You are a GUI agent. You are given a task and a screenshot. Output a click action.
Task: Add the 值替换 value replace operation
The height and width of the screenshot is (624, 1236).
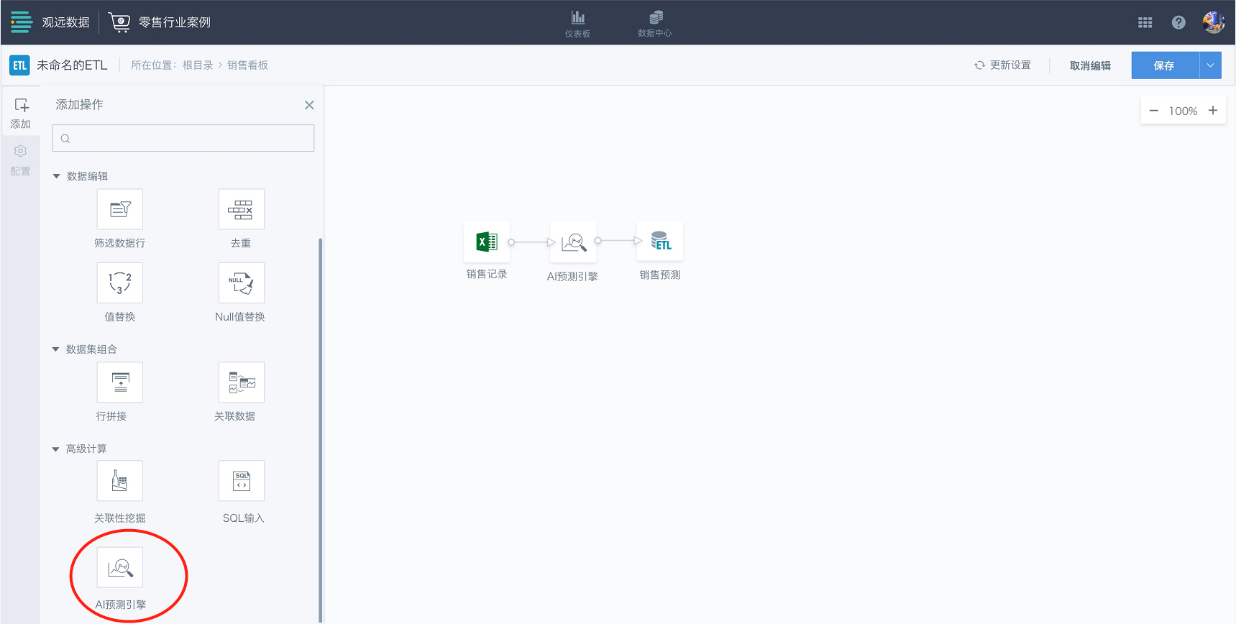(120, 283)
